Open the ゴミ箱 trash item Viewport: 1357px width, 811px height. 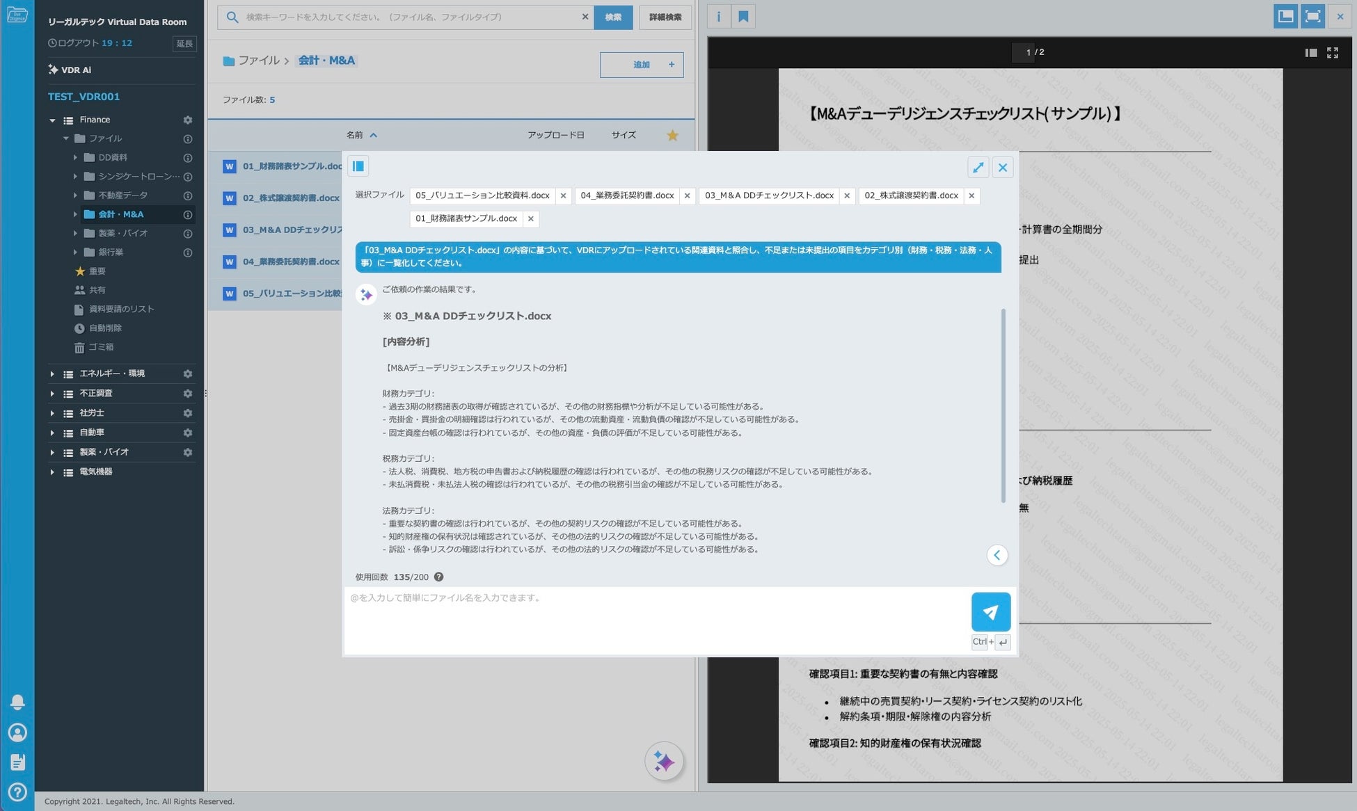[x=101, y=346]
